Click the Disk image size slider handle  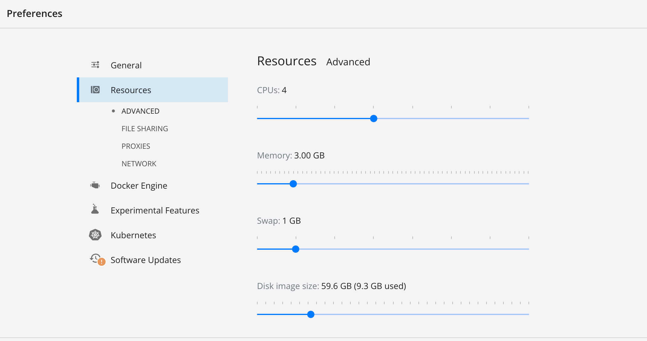[x=311, y=314]
